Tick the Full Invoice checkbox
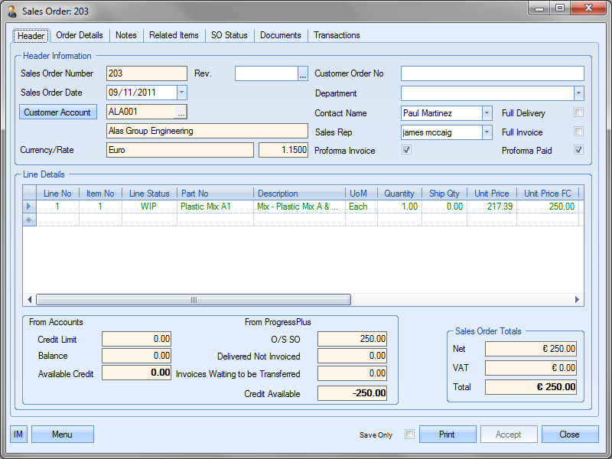Viewport: 612px width, 459px height. point(579,132)
